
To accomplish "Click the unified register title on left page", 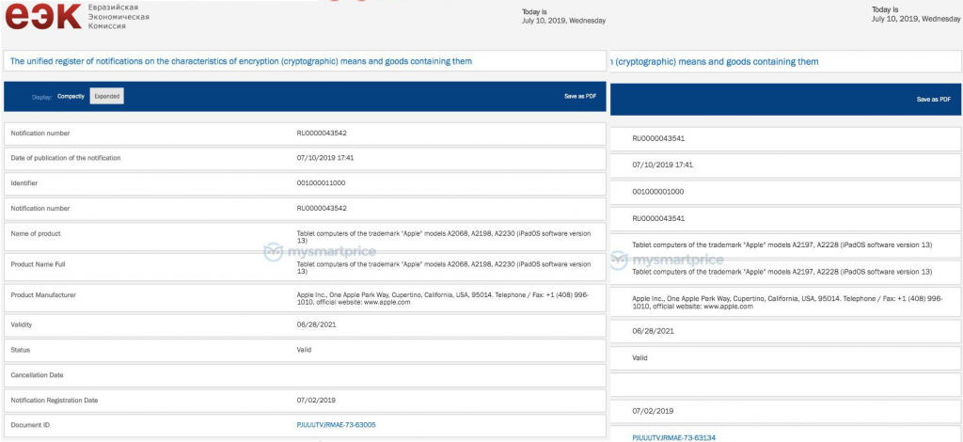I will click(242, 61).
